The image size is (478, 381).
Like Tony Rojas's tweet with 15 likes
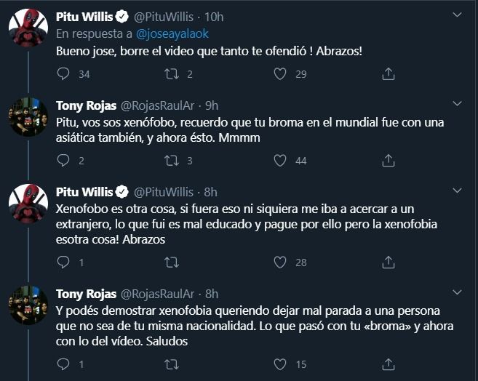click(280, 364)
